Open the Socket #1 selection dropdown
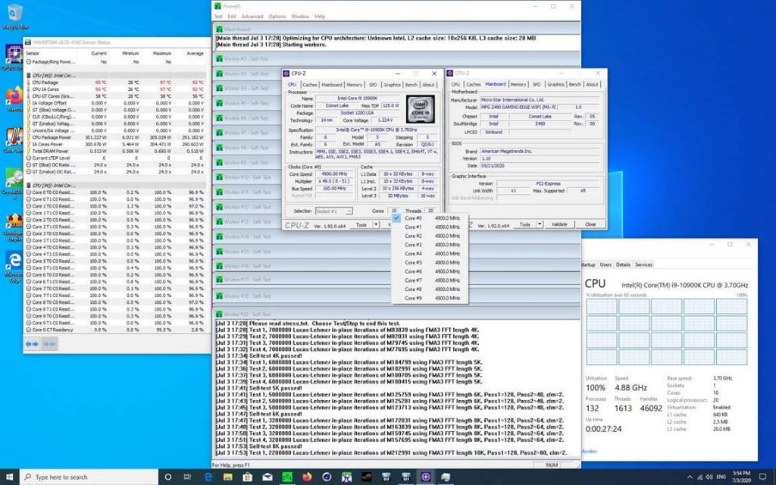This screenshot has width=776, height=485. click(334, 211)
